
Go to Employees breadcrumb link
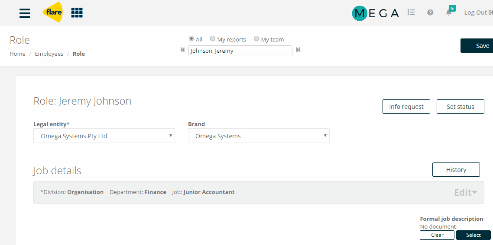click(x=49, y=54)
